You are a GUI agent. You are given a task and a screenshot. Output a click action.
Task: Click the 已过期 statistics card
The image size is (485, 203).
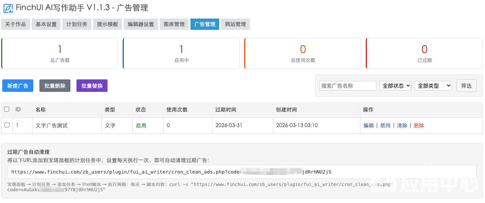click(424, 53)
